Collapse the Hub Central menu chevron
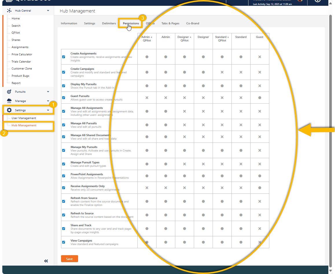 pos(48,11)
